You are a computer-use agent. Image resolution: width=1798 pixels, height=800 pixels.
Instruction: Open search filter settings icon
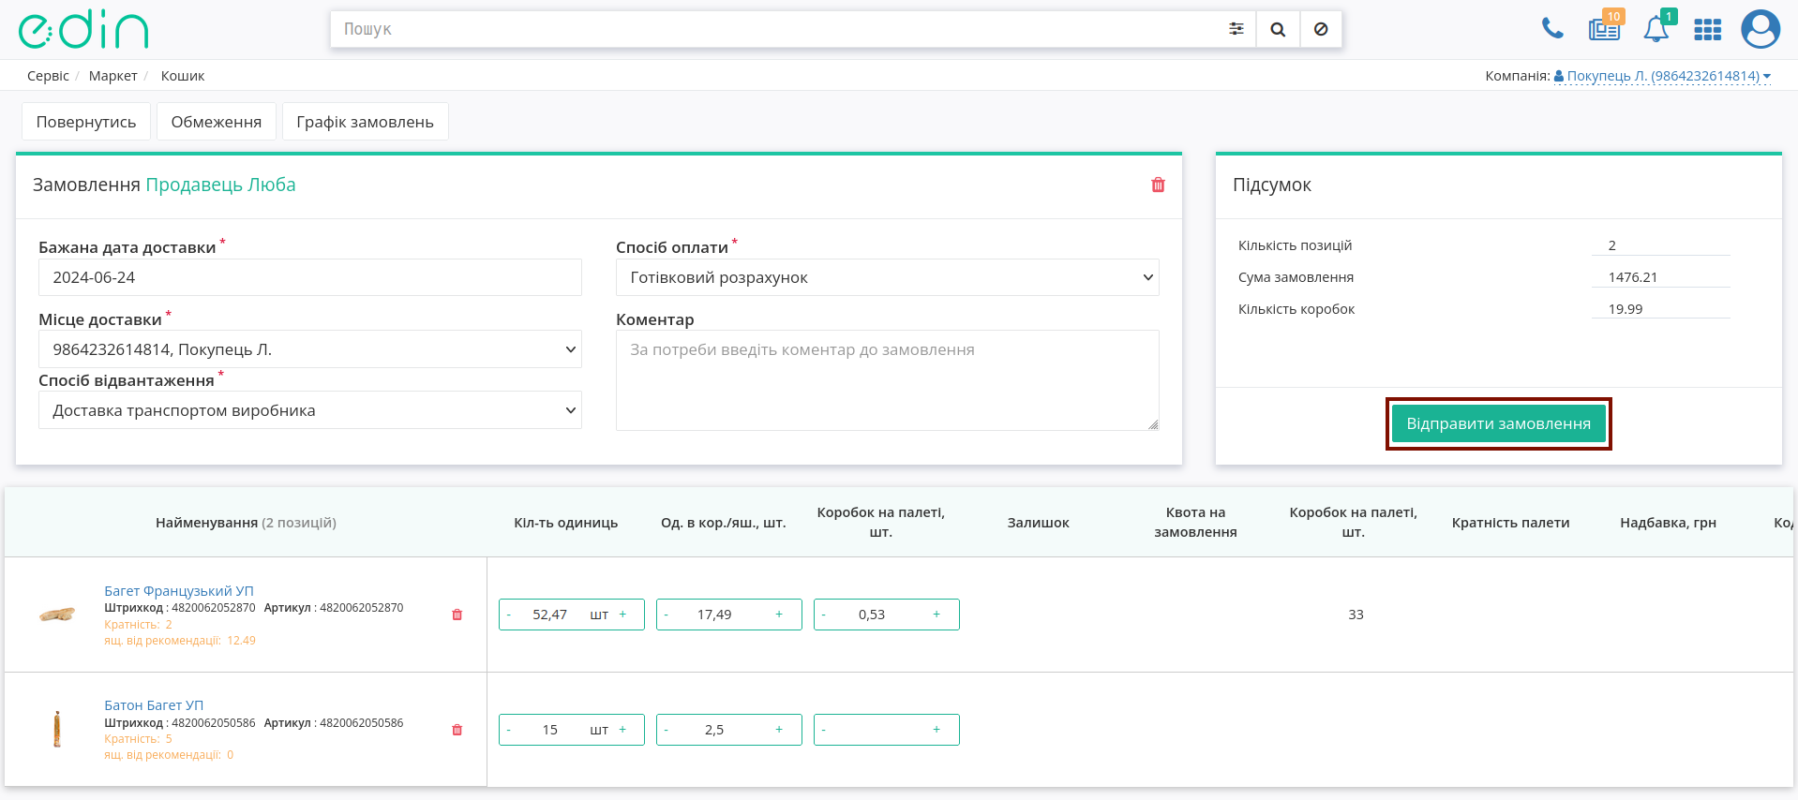coord(1236,29)
